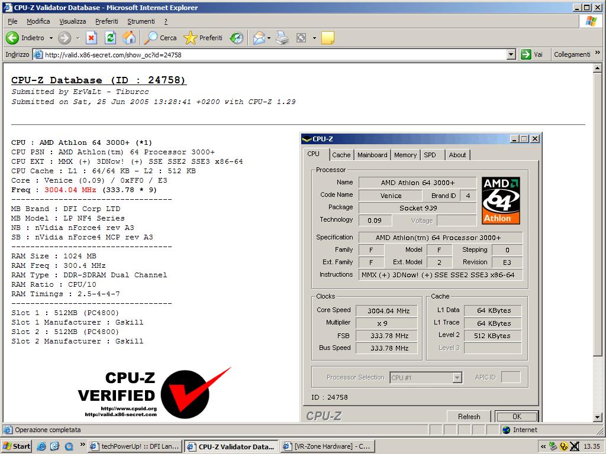Image resolution: width=606 pixels, height=454 pixels.
Task: Click system tray clock 13.35
Action: click(x=592, y=446)
